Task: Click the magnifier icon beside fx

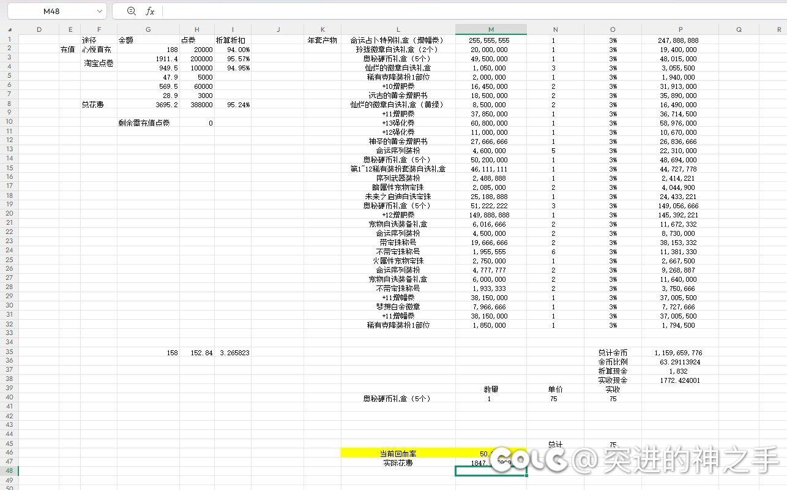Action: 131,11
